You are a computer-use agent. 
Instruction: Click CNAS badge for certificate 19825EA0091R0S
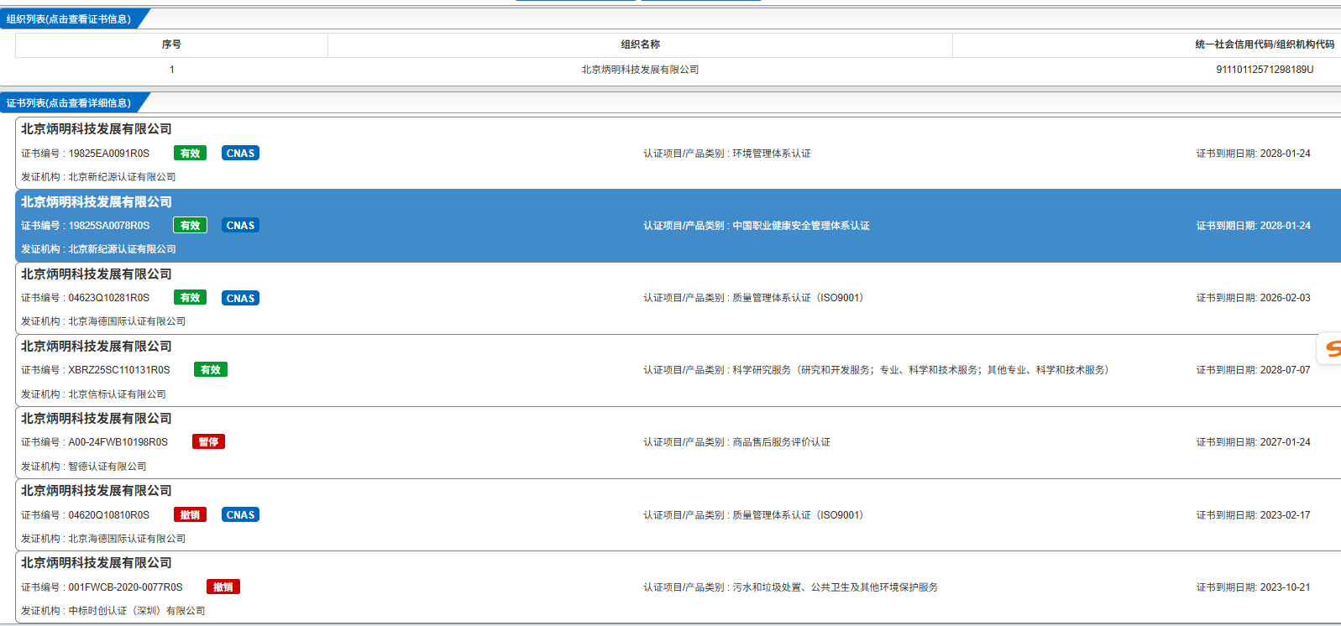240,153
